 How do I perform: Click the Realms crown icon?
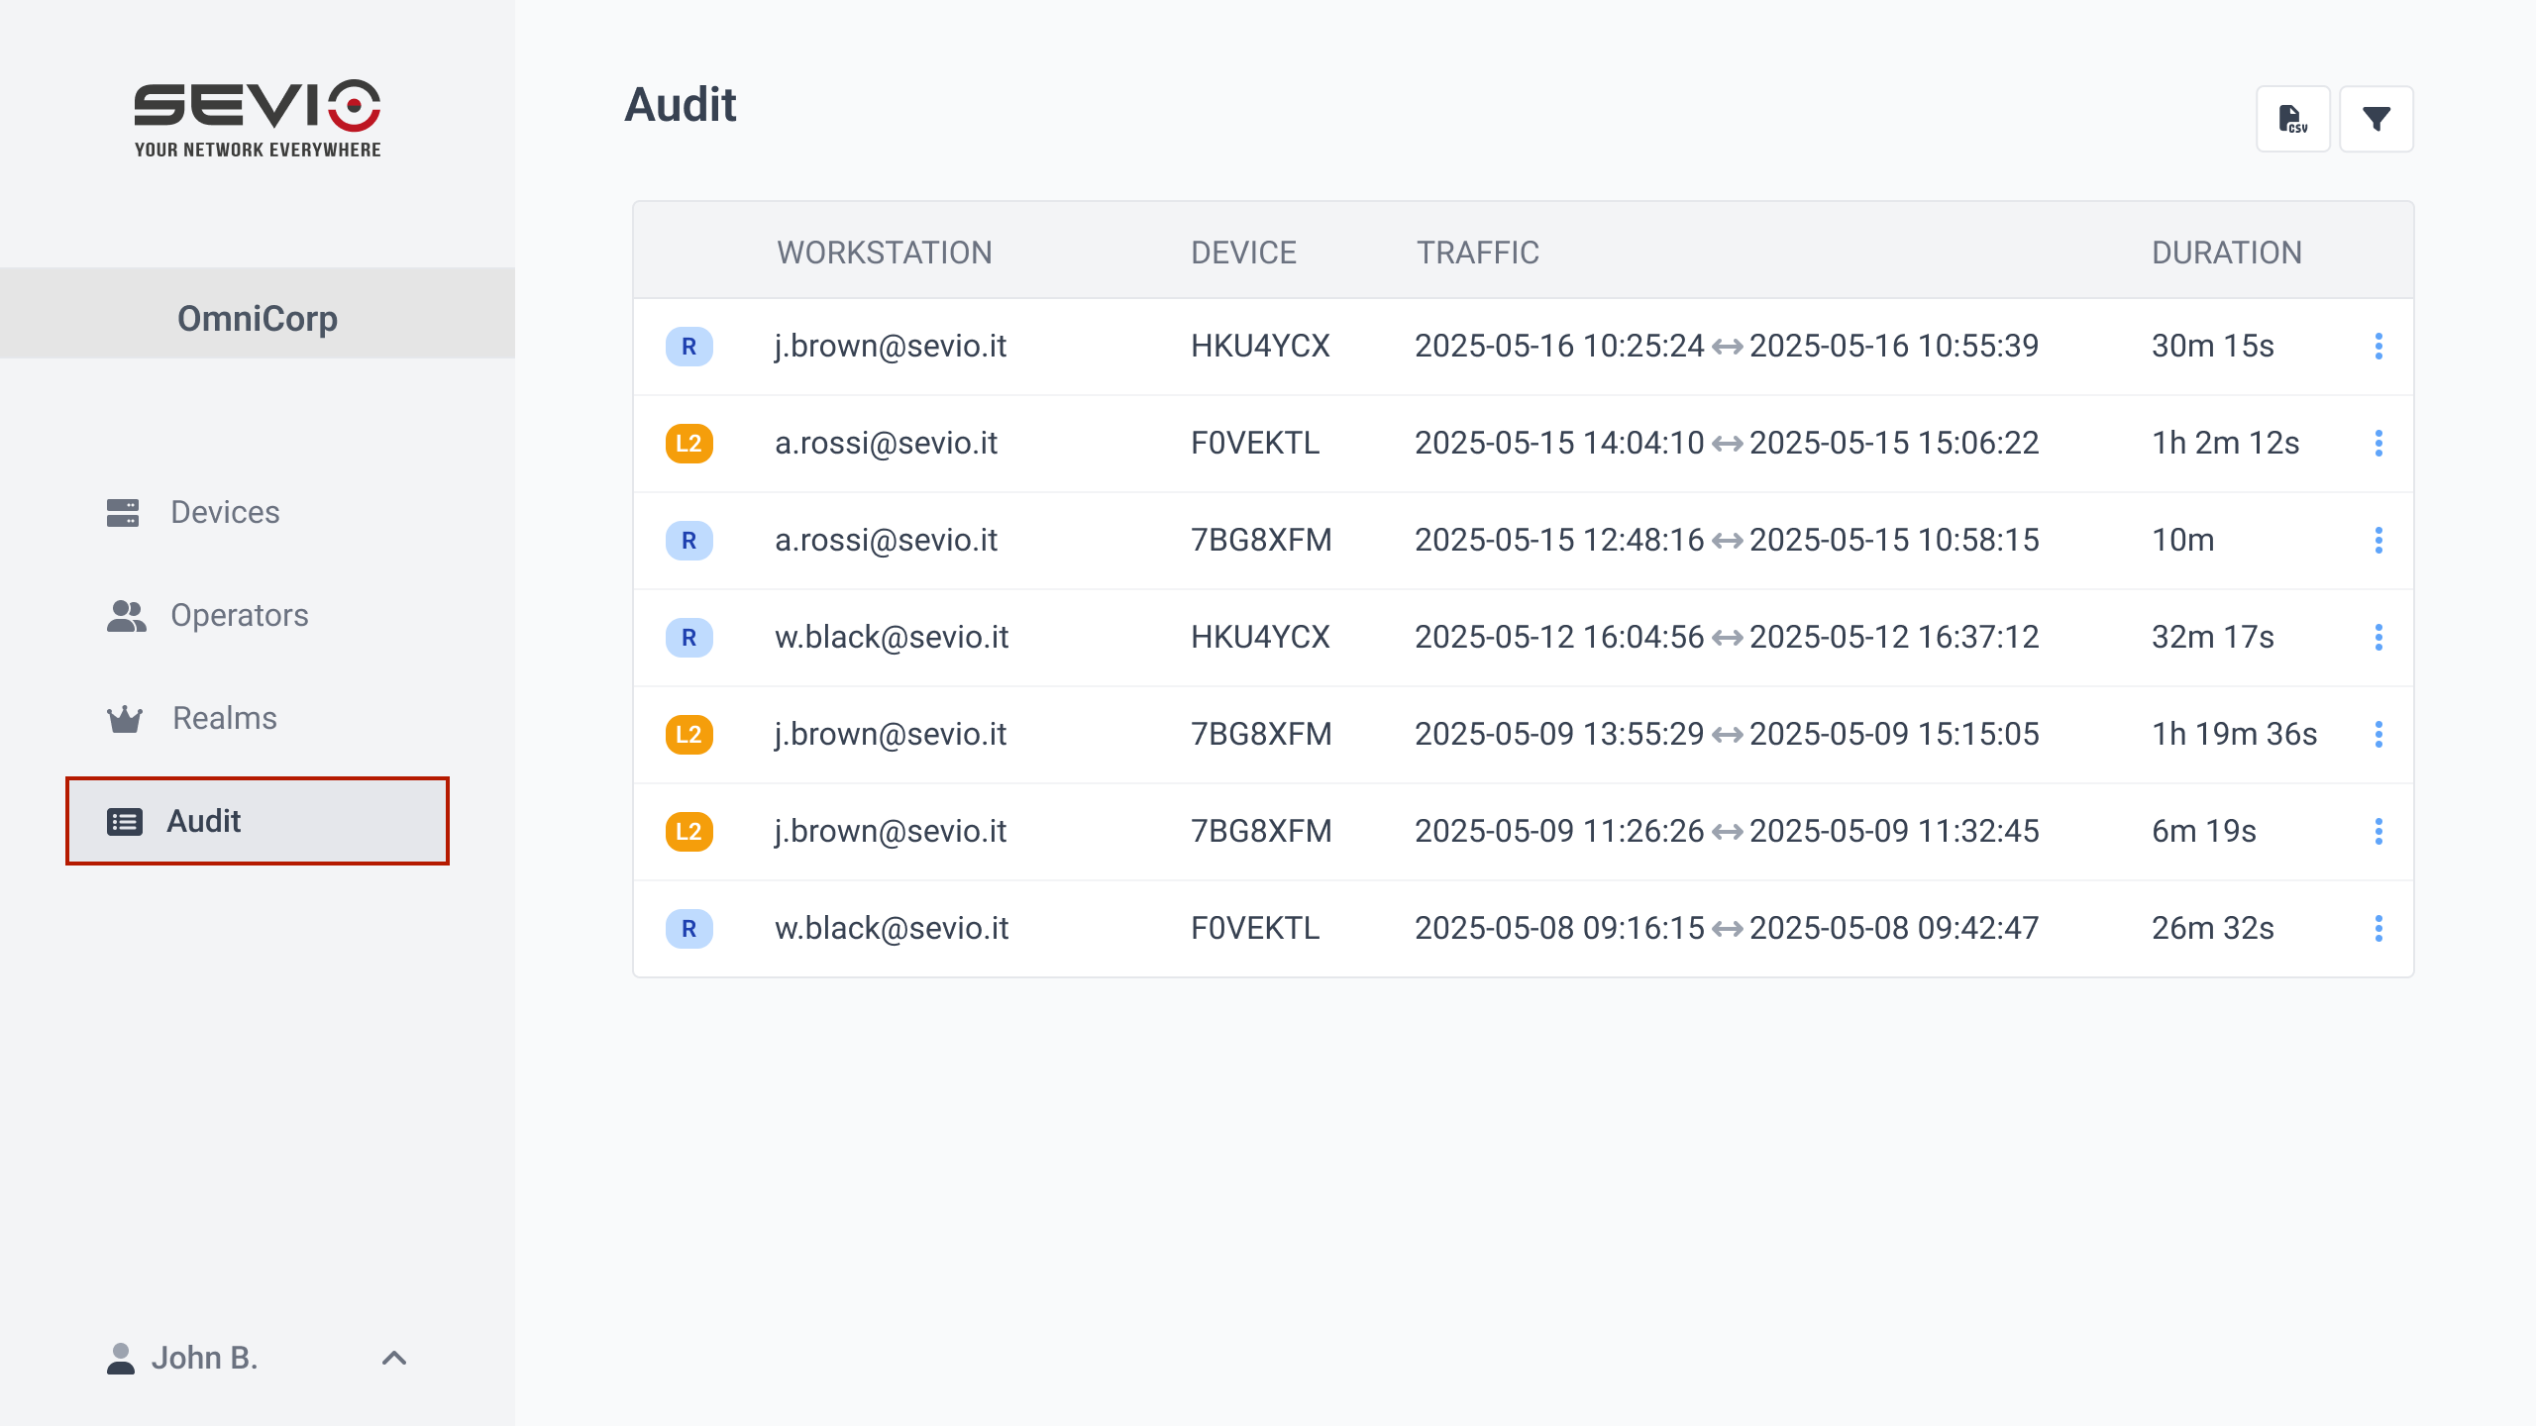pyautogui.click(x=125, y=718)
